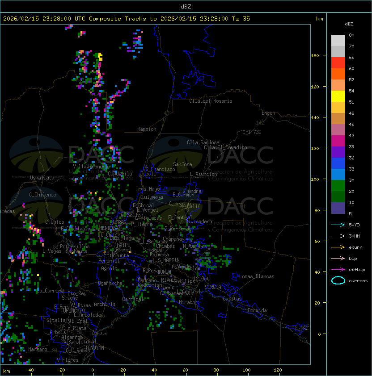
Task: Click the Encon place label
Action: click(x=268, y=113)
